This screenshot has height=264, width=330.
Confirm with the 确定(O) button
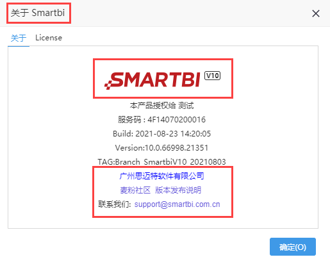point(293,247)
